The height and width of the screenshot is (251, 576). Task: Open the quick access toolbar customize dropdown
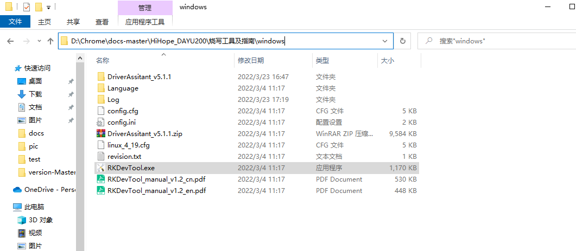pyautogui.click(x=48, y=8)
